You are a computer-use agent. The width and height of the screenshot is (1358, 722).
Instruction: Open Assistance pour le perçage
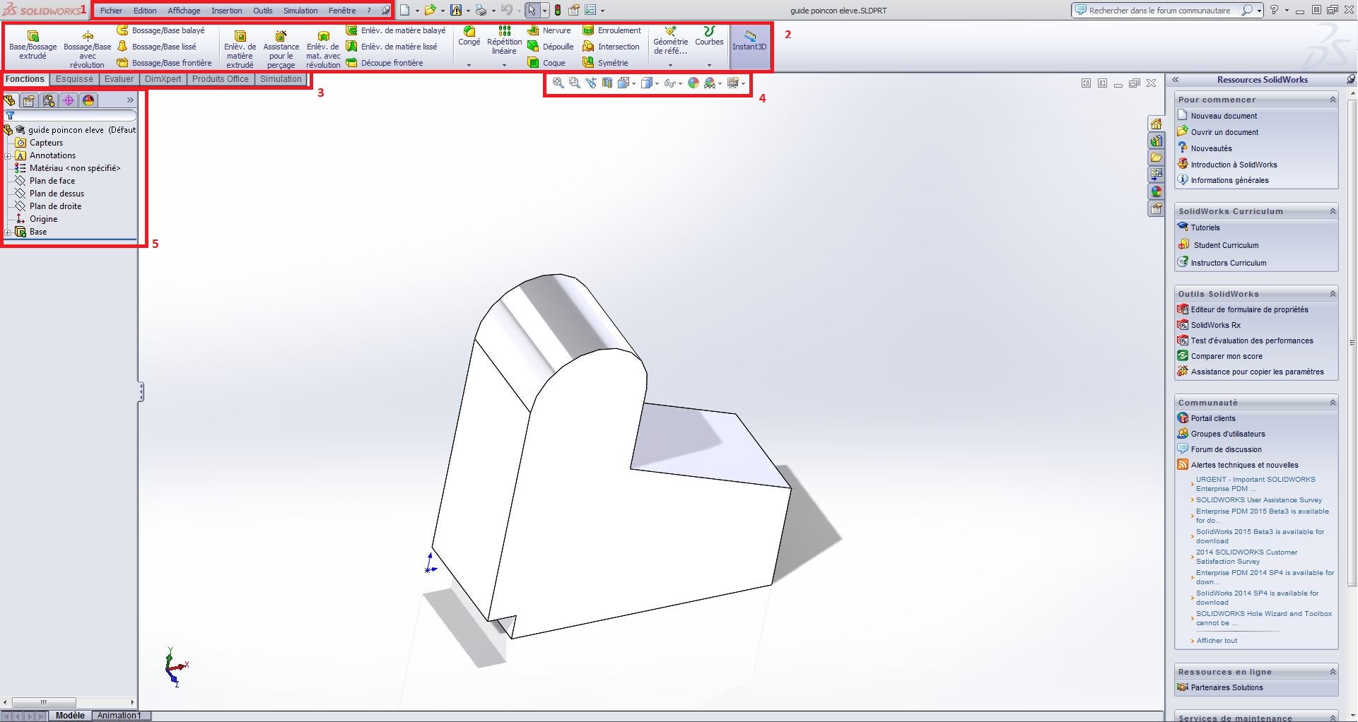281,49
